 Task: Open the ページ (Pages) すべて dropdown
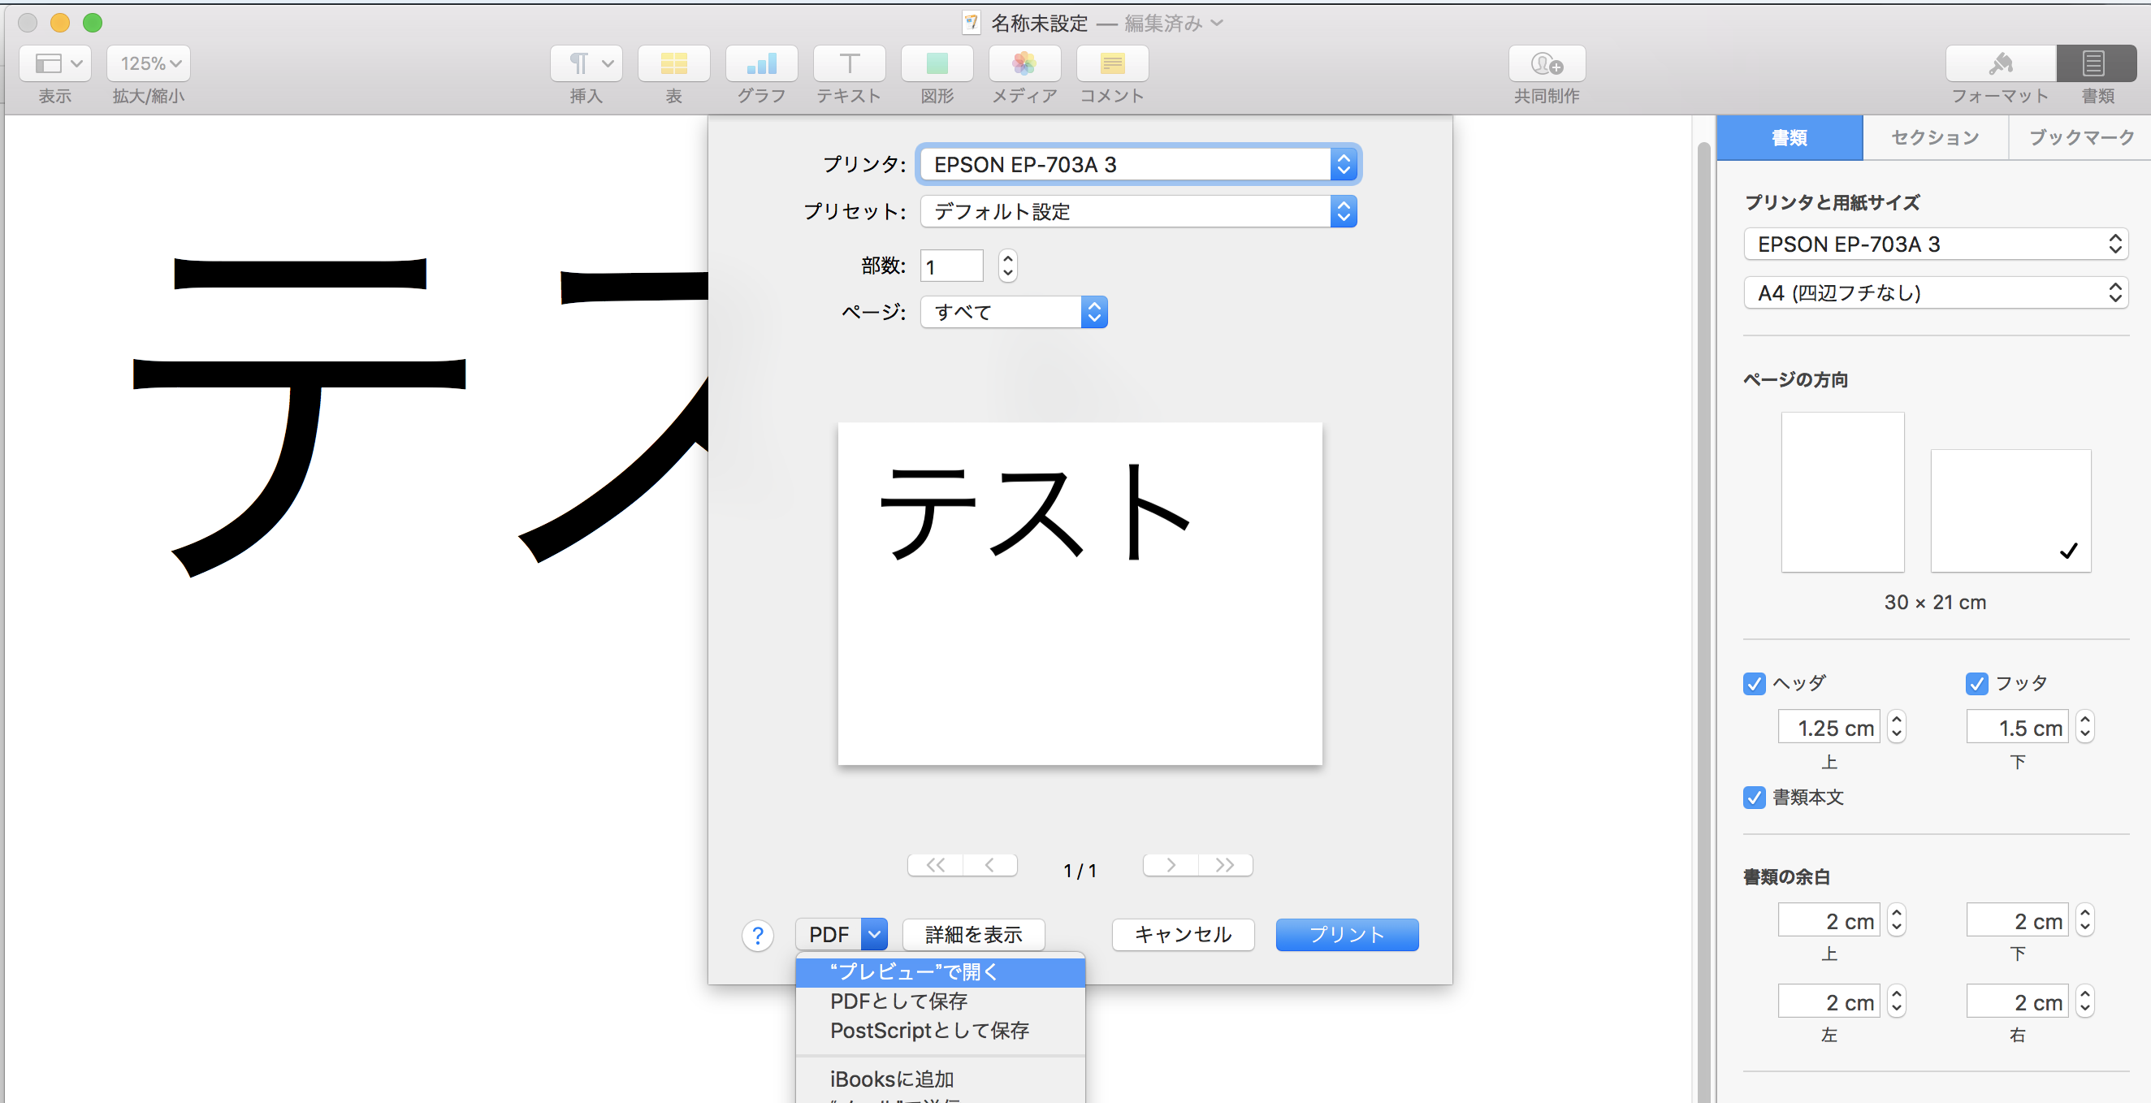pyautogui.click(x=1013, y=312)
